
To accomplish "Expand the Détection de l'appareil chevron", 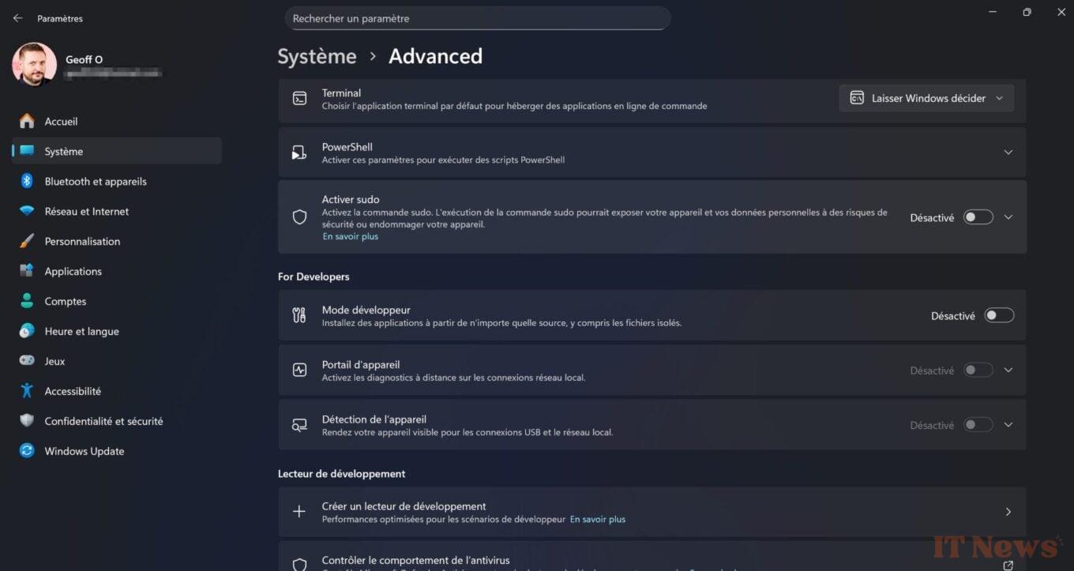I will 1008,425.
